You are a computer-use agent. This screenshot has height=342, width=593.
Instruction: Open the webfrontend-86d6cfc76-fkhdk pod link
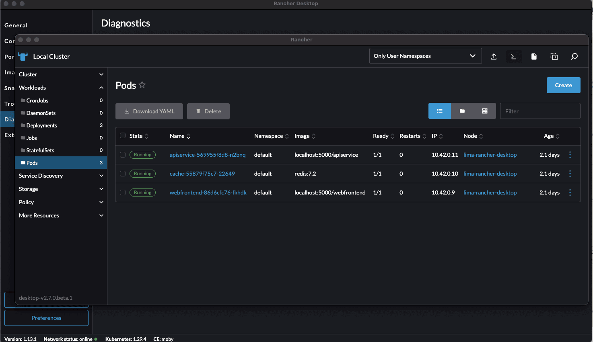(208, 193)
